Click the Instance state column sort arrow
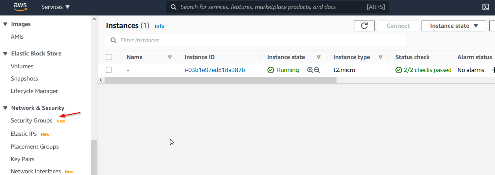495x175 pixels. pos(319,57)
